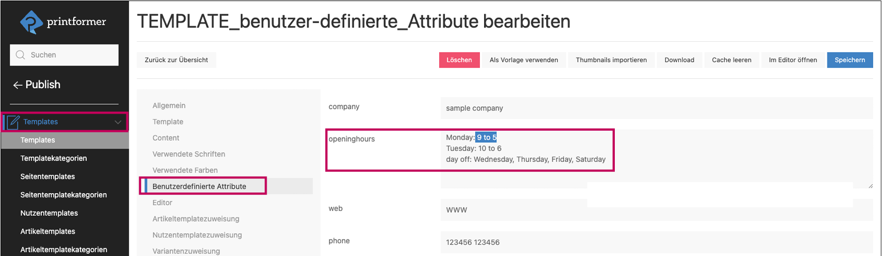
Task: Click the back arrow beside Publish
Action: [17, 85]
